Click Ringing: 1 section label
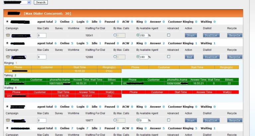The height and width of the screenshot is (136, 255). coord(11,63)
